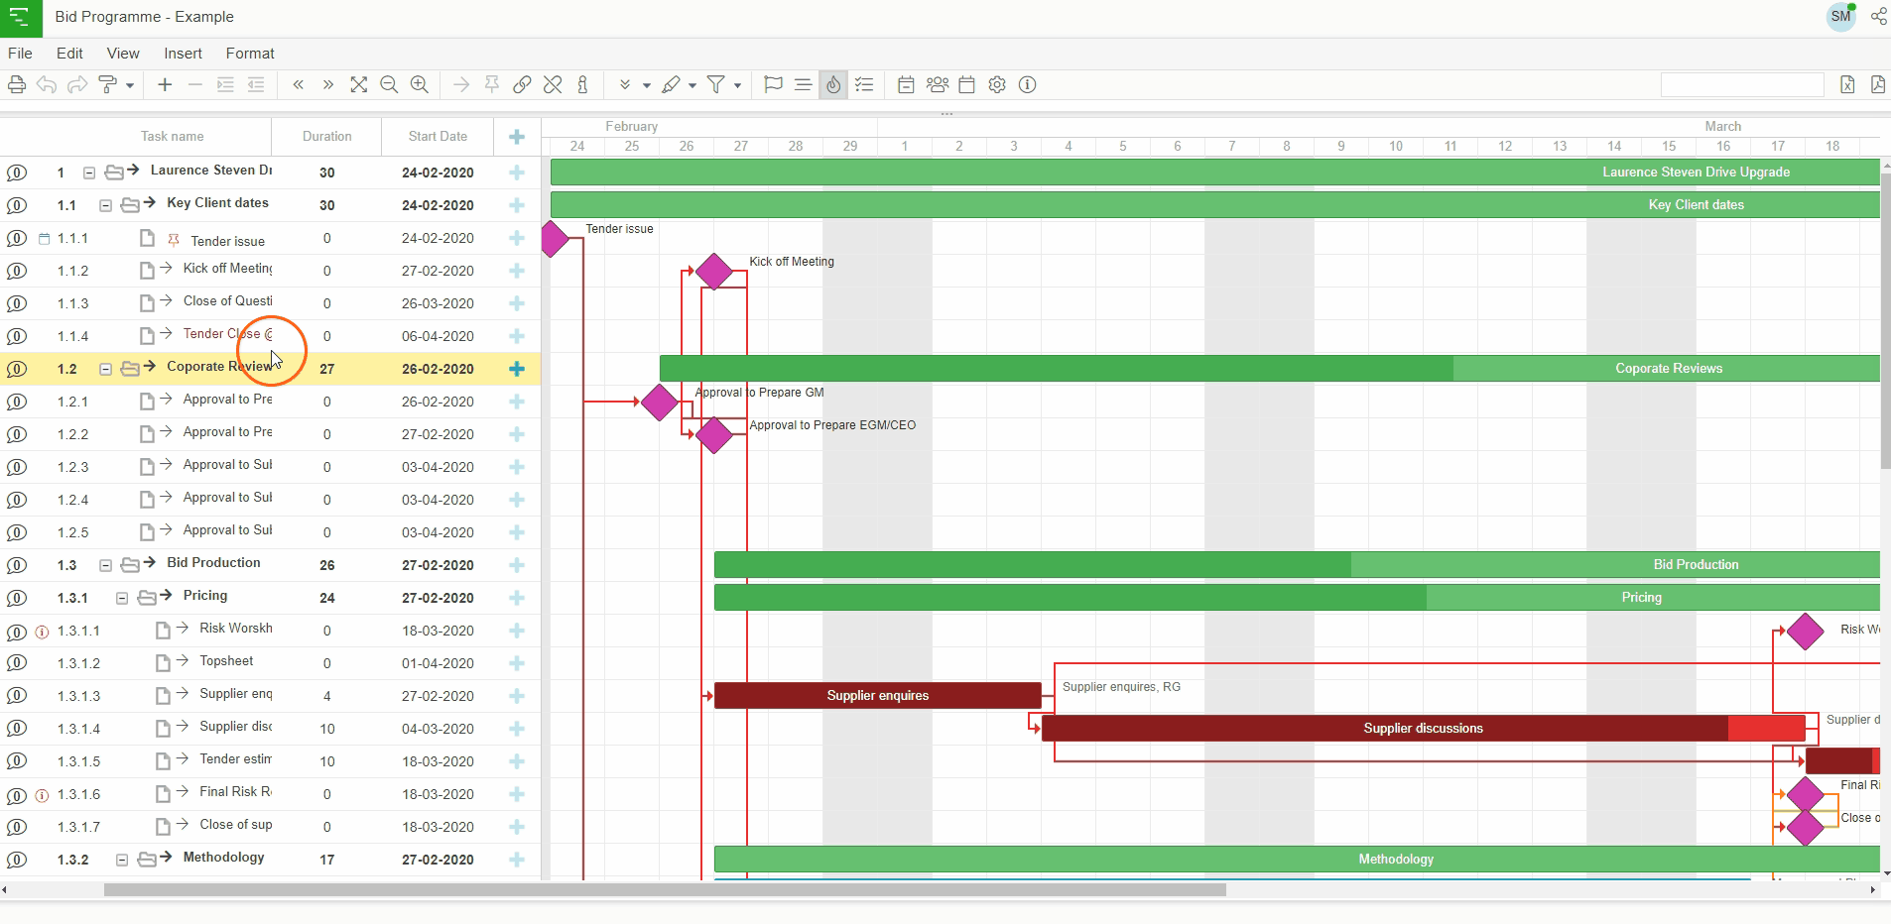Collapse the Bid Production group
The image size is (1891, 924).
pyautogui.click(x=105, y=565)
